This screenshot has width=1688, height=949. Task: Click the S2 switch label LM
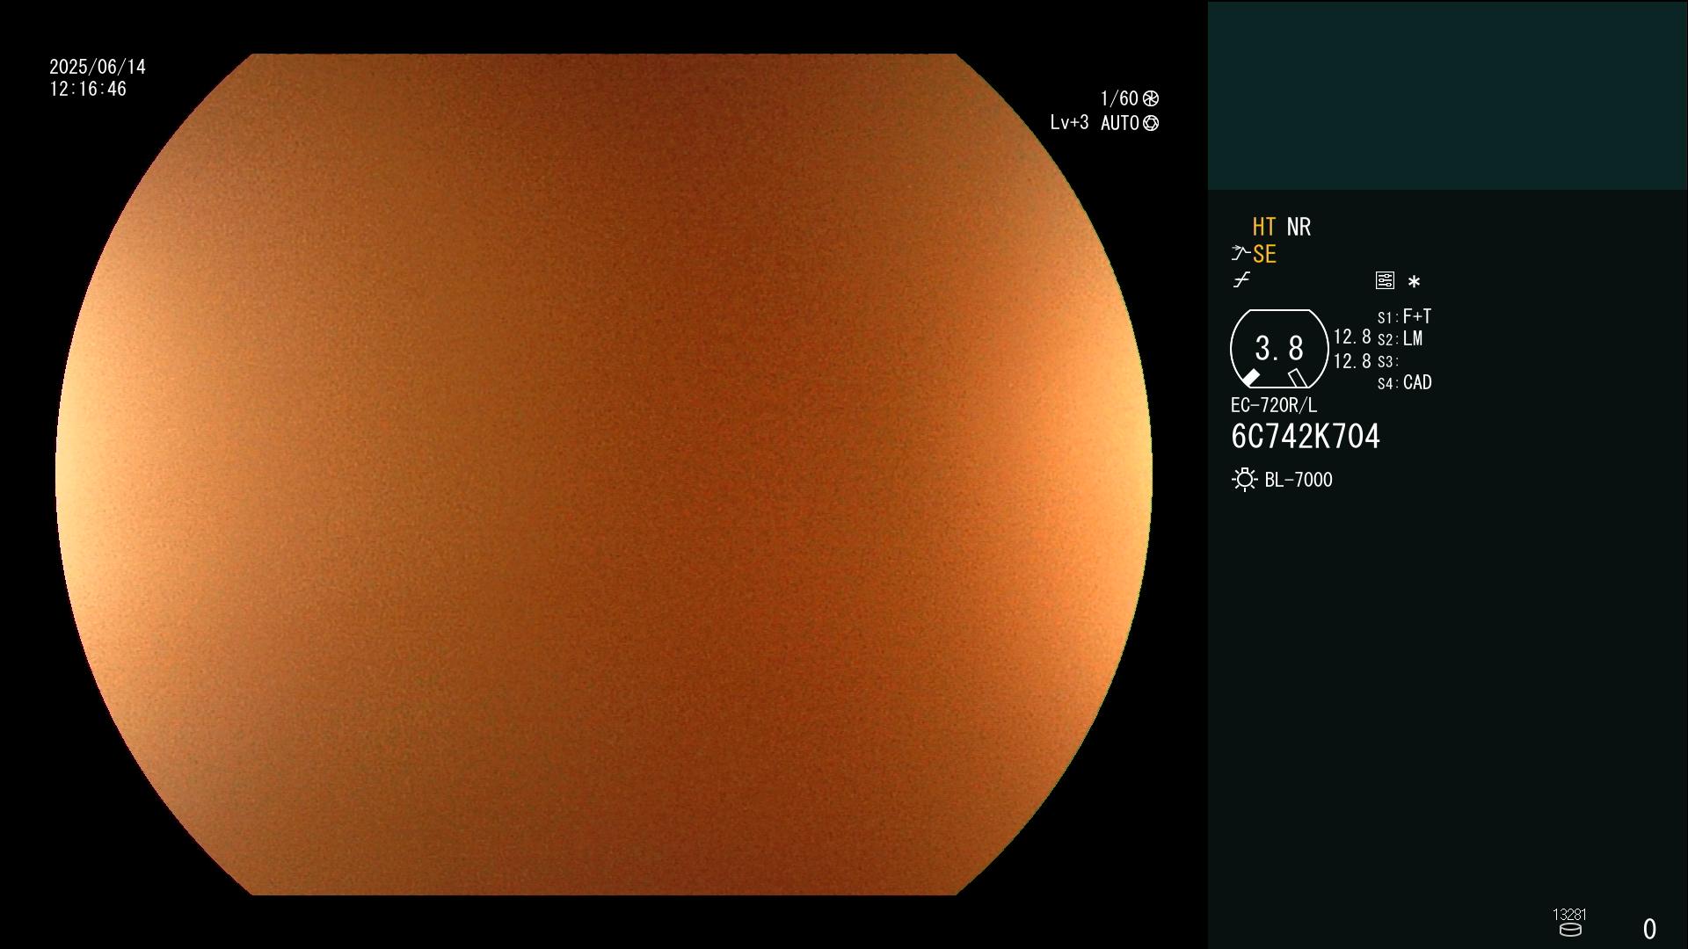(1413, 339)
